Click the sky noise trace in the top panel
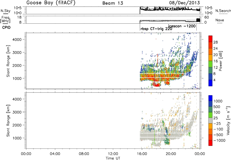Image resolution: width=231 pixels, height=160 pixels. [169, 10]
